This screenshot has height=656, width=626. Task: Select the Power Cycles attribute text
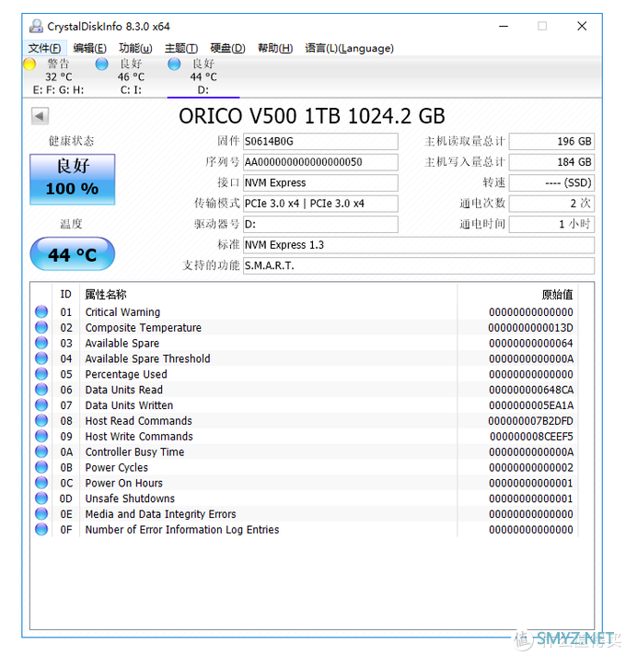click(x=117, y=467)
